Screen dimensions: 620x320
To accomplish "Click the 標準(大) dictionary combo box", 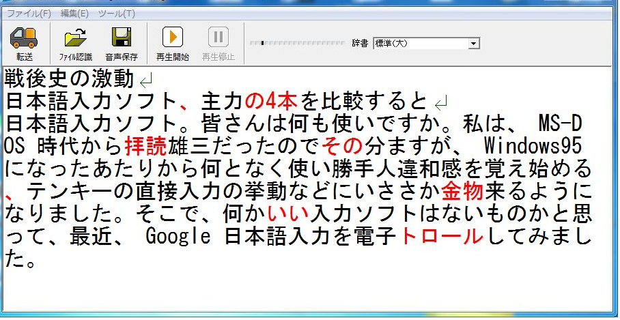I will (426, 44).
